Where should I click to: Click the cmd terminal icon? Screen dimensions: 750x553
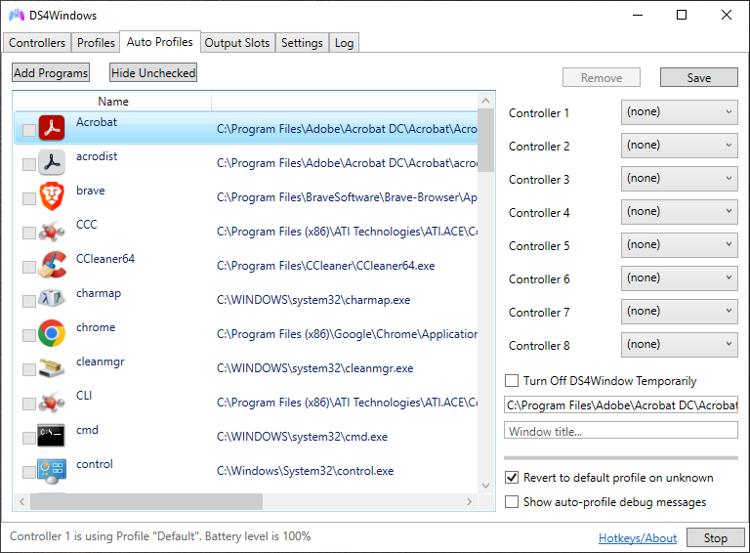click(x=52, y=436)
